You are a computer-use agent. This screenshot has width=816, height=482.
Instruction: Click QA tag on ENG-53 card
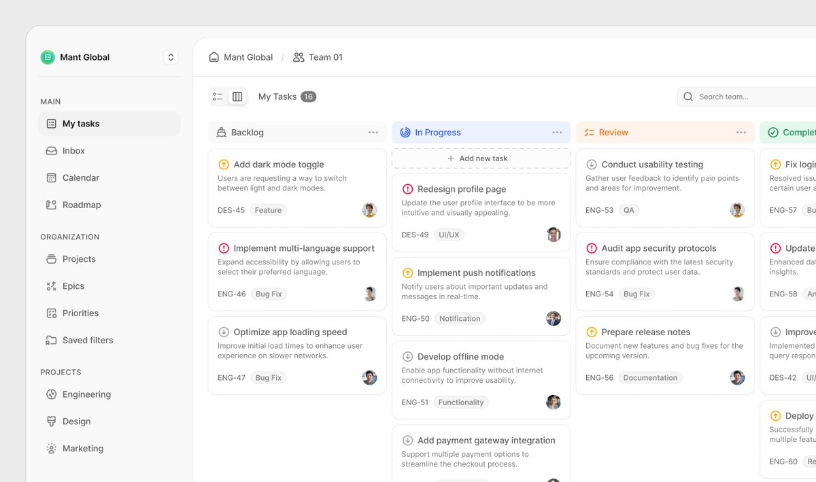[x=629, y=210]
